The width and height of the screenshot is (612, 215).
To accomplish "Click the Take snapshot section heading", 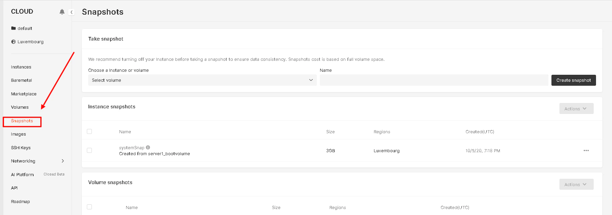I will pos(106,39).
